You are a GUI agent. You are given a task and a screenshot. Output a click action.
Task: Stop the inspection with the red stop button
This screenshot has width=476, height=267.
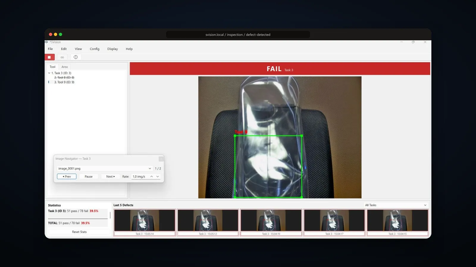[49, 57]
